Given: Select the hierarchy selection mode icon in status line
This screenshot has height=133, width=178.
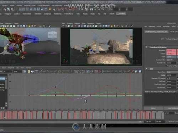Looking at the screenshot, I should point(5,9).
